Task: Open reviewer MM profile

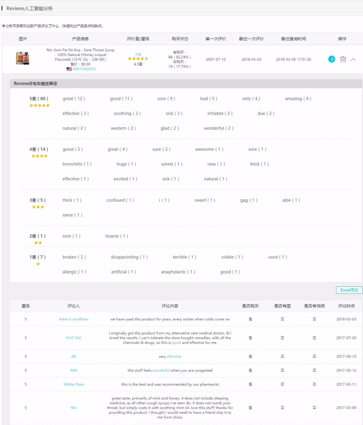Action: pyautogui.click(x=74, y=370)
